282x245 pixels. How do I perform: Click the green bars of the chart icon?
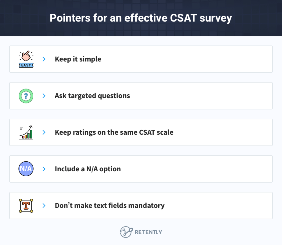click(x=29, y=134)
